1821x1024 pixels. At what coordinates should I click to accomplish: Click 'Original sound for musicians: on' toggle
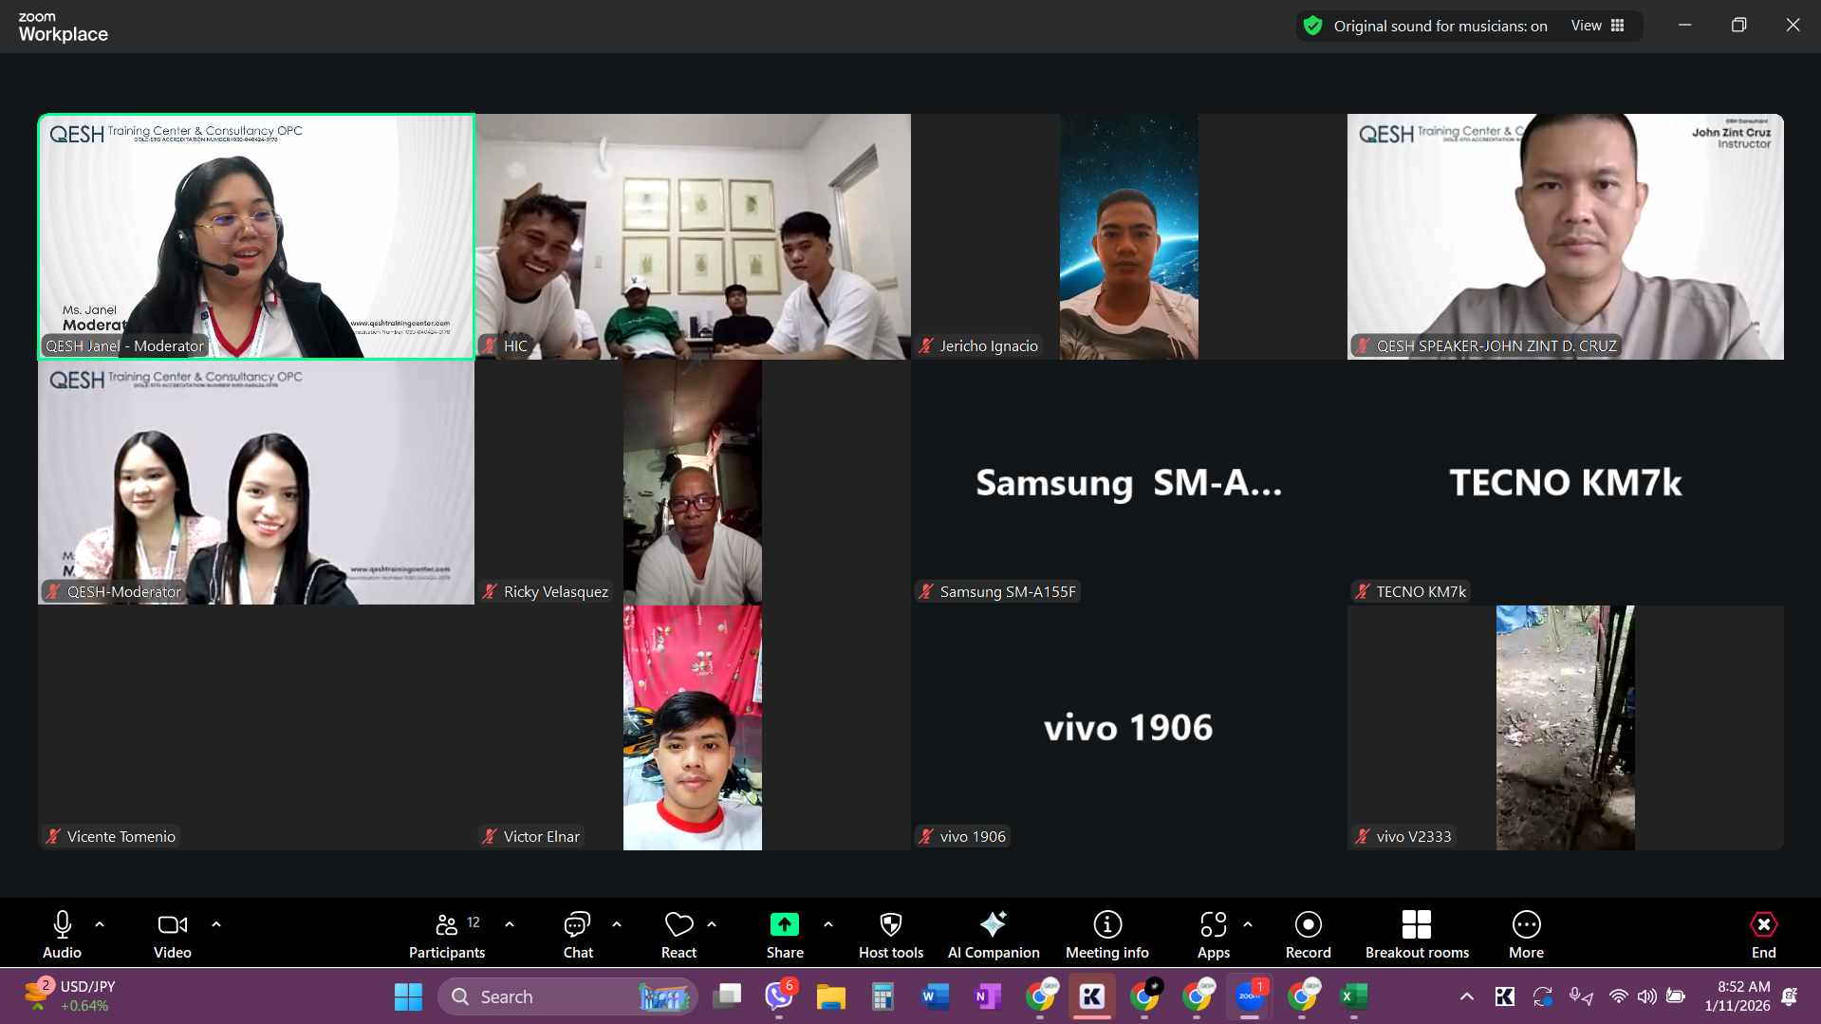1440,26
